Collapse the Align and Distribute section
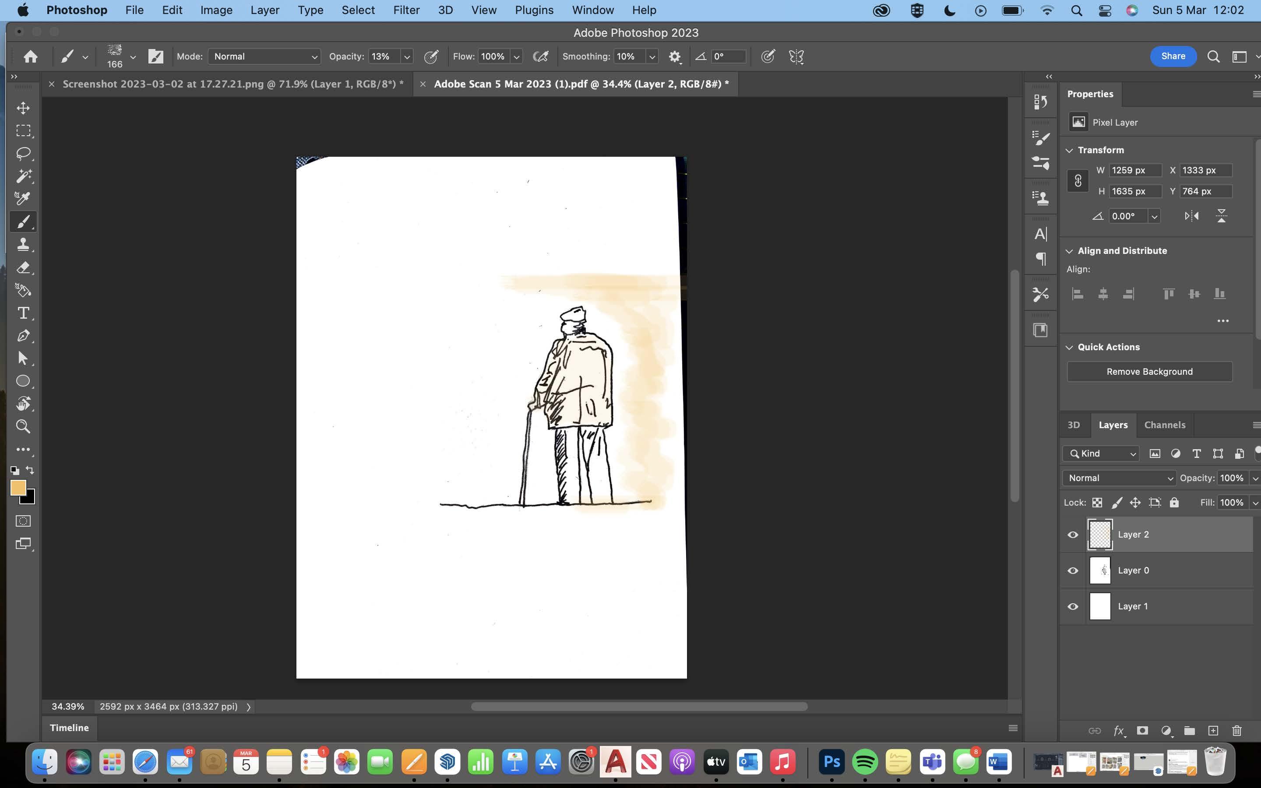1261x788 pixels. pos(1069,251)
